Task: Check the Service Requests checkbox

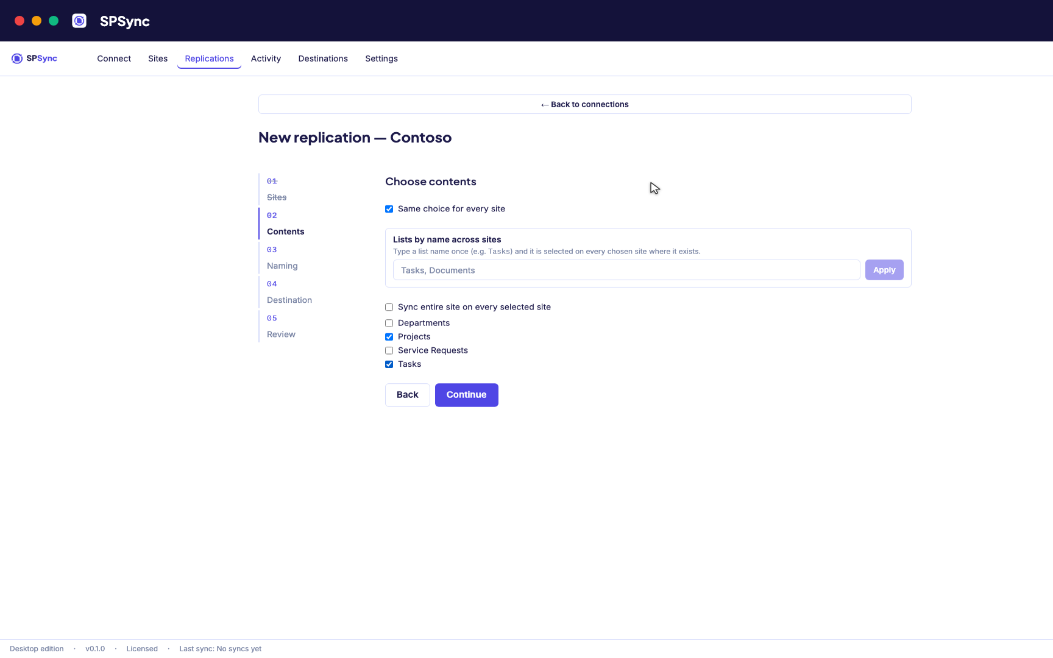Action: point(389,350)
